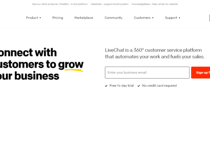The width and height of the screenshot is (210, 157).
Task: Click the yellow underlined word grow
Action: 71,65
